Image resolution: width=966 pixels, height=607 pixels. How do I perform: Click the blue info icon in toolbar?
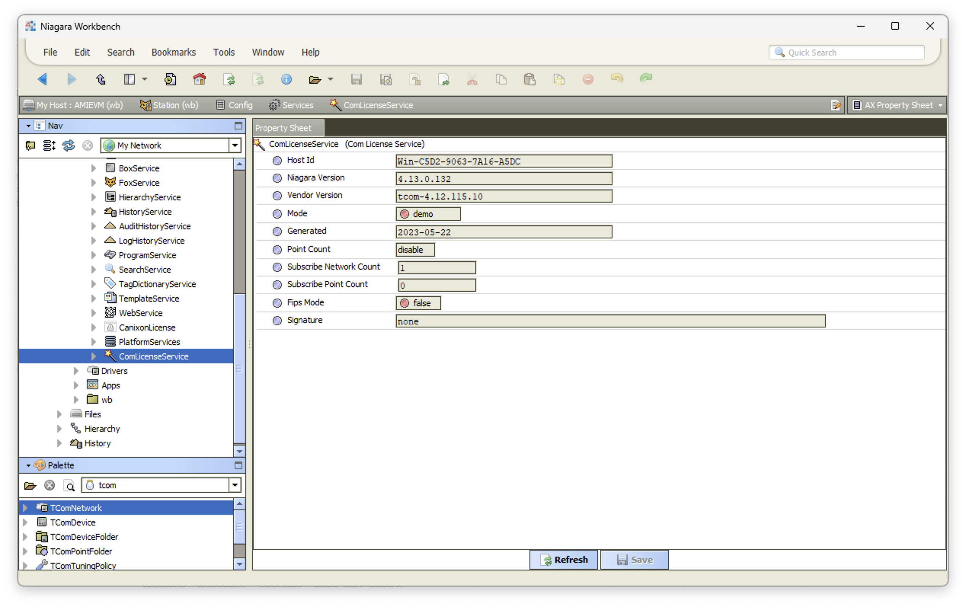click(x=286, y=79)
